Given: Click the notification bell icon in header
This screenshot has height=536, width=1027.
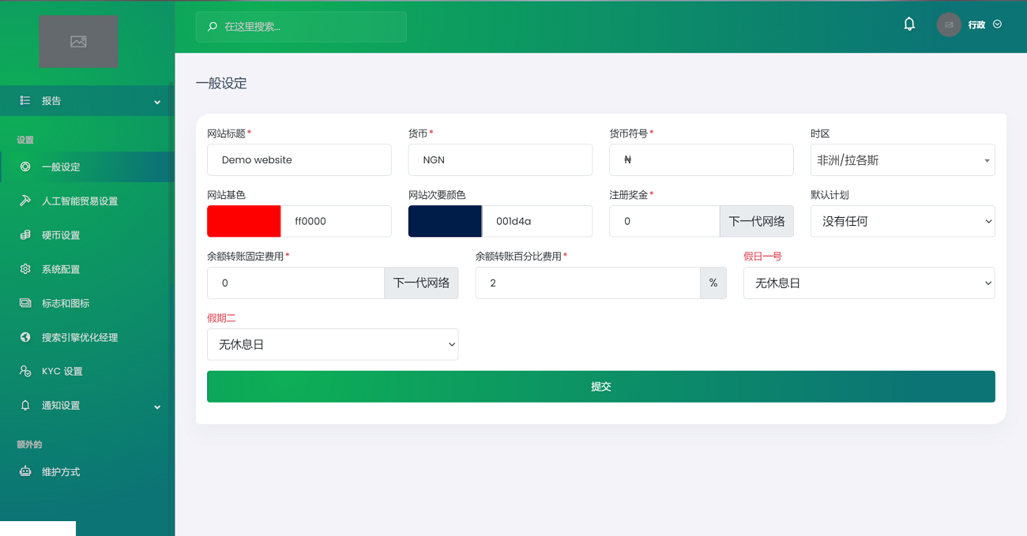Looking at the screenshot, I should coord(909,24).
